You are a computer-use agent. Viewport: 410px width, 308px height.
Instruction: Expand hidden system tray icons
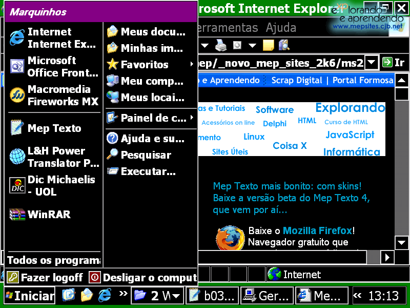[x=357, y=296]
